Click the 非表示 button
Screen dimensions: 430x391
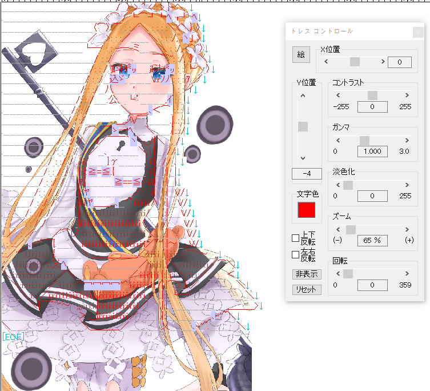click(307, 274)
